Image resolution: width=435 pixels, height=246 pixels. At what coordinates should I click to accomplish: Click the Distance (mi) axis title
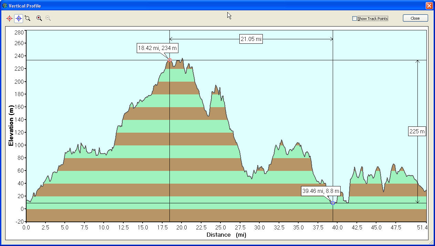point(226,235)
